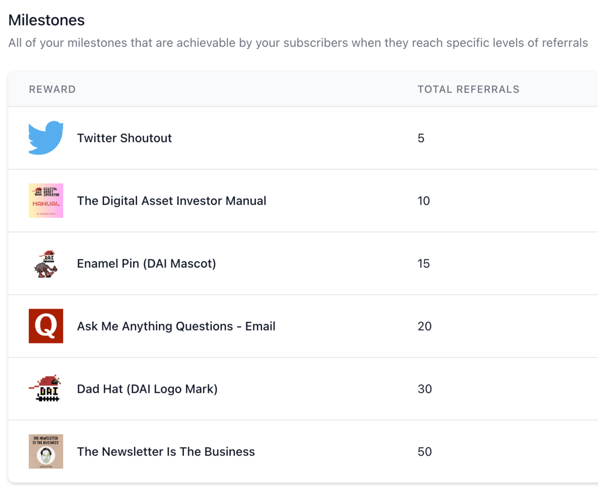Screen dimensions: 598x494
Task: Click the TOTAL REFERRALS column header
Action: pyautogui.click(x=468, y=90)
